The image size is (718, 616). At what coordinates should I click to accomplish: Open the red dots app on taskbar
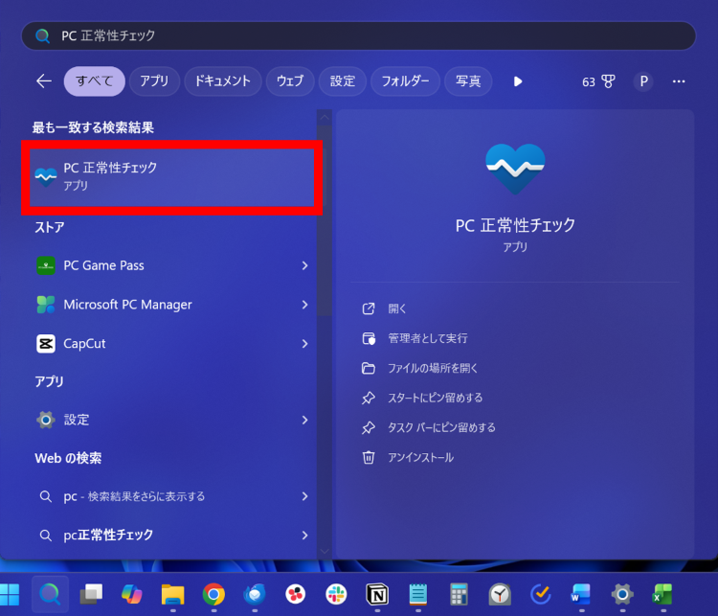click(296, 595)
